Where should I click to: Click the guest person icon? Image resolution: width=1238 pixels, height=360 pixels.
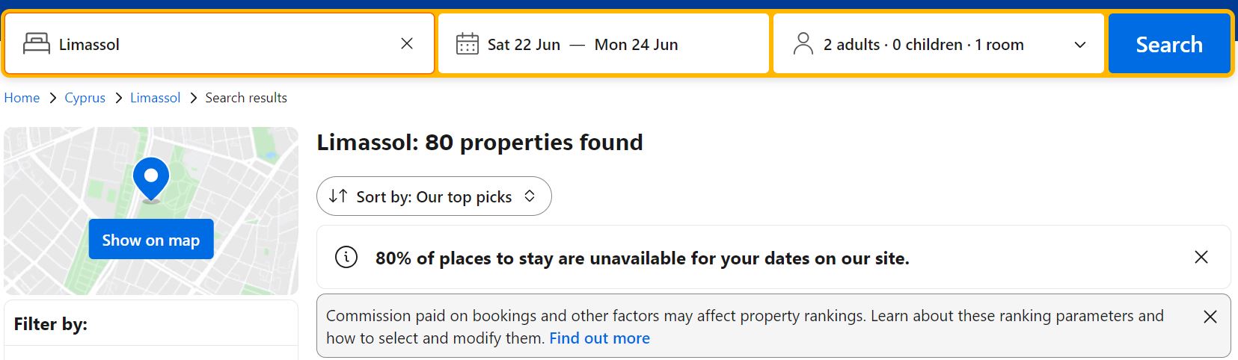click(x=803, y=44)
